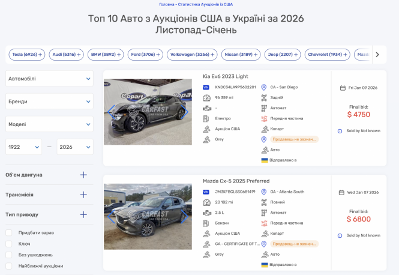Open the Автомобілі dropdown
This screenshot has width=399, height=275.
(49, 79)
